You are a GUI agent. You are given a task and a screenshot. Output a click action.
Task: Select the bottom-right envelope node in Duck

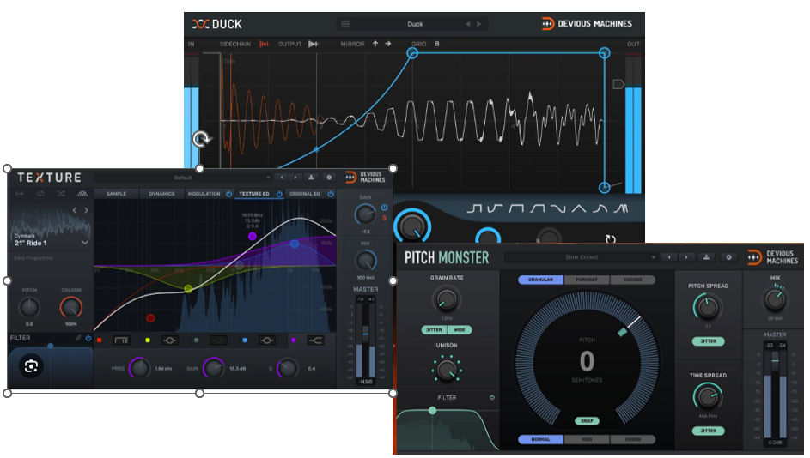click(604, 188)
